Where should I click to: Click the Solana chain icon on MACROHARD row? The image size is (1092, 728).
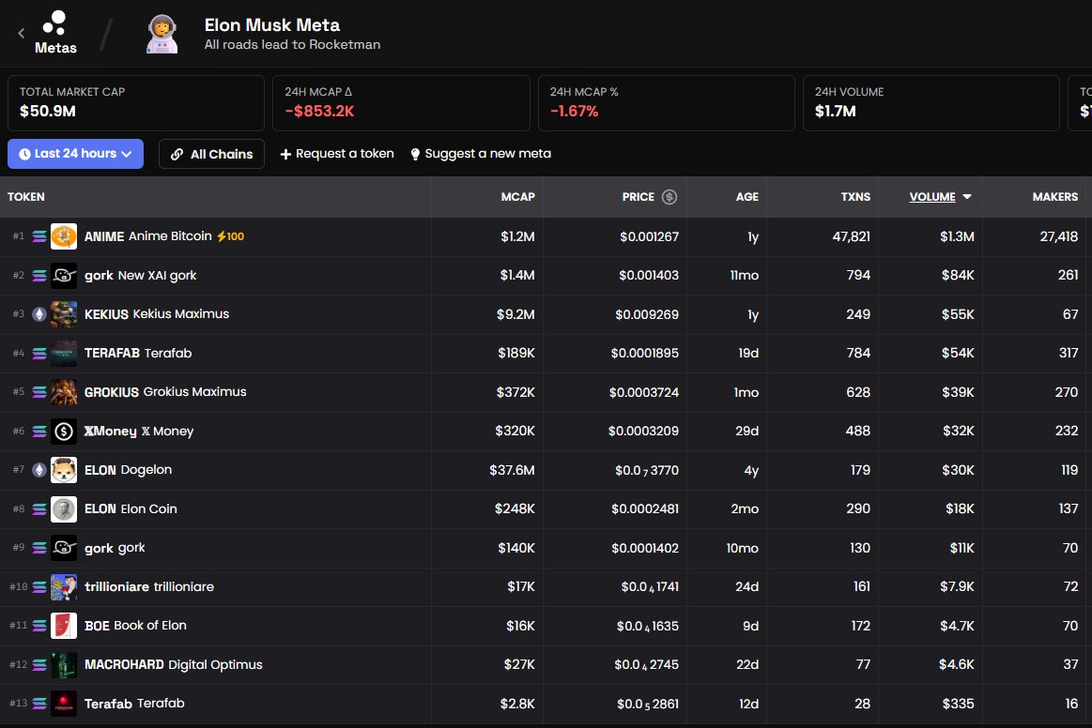tap(39, 664)
